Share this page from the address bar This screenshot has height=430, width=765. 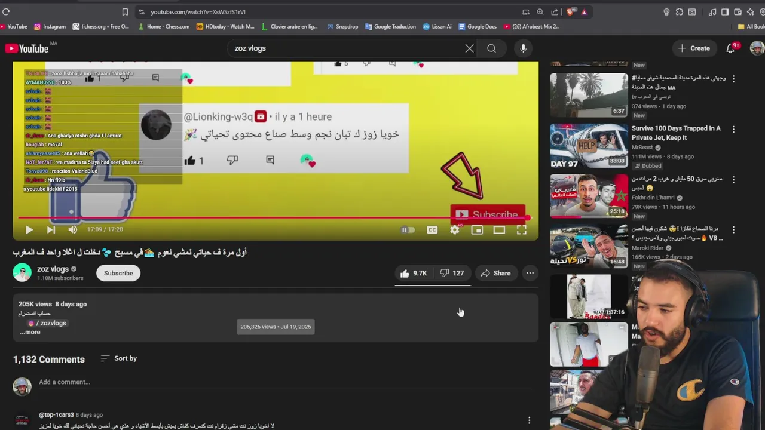pos(555,11)
